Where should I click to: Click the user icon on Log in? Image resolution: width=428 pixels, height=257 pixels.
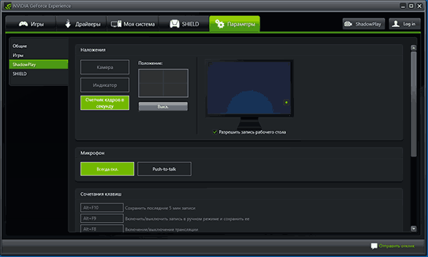pos(396,24)
